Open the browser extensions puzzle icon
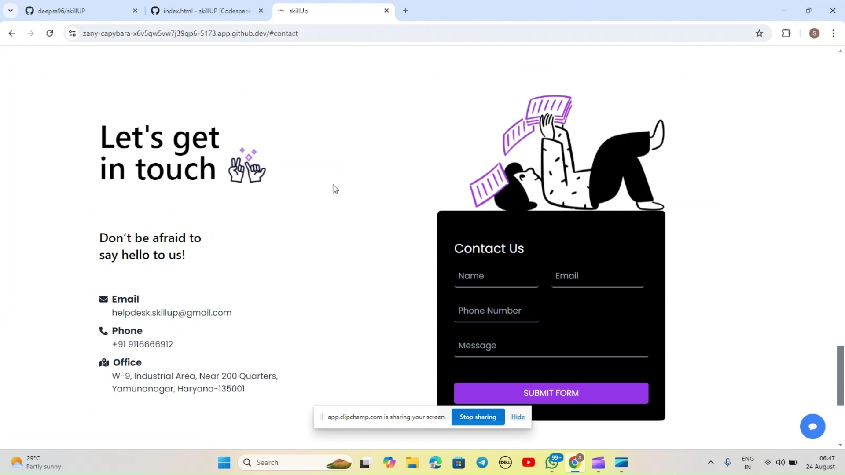 [786, 33]
